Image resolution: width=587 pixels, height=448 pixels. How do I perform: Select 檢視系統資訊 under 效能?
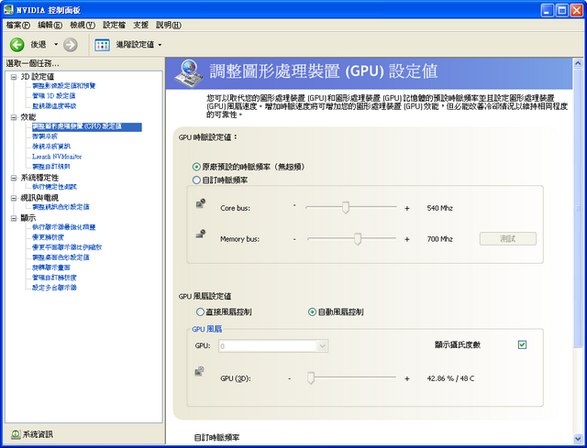point(51,147)
